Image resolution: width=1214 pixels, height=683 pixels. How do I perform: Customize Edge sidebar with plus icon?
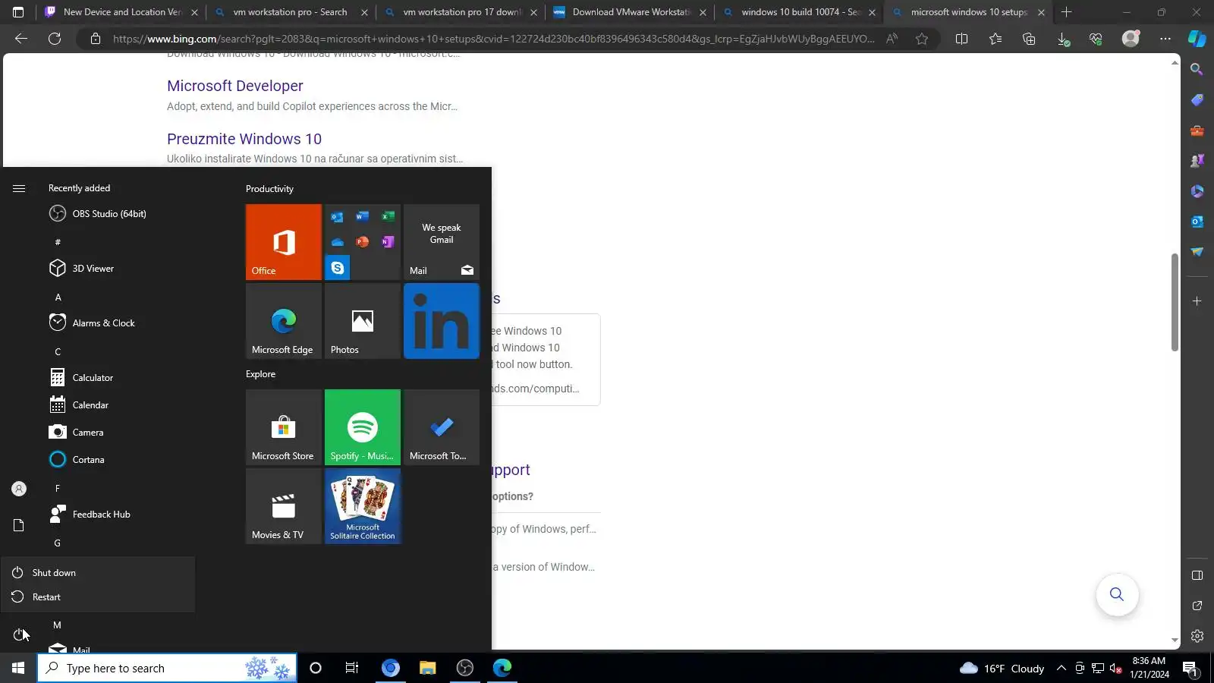click(1197, 301)
